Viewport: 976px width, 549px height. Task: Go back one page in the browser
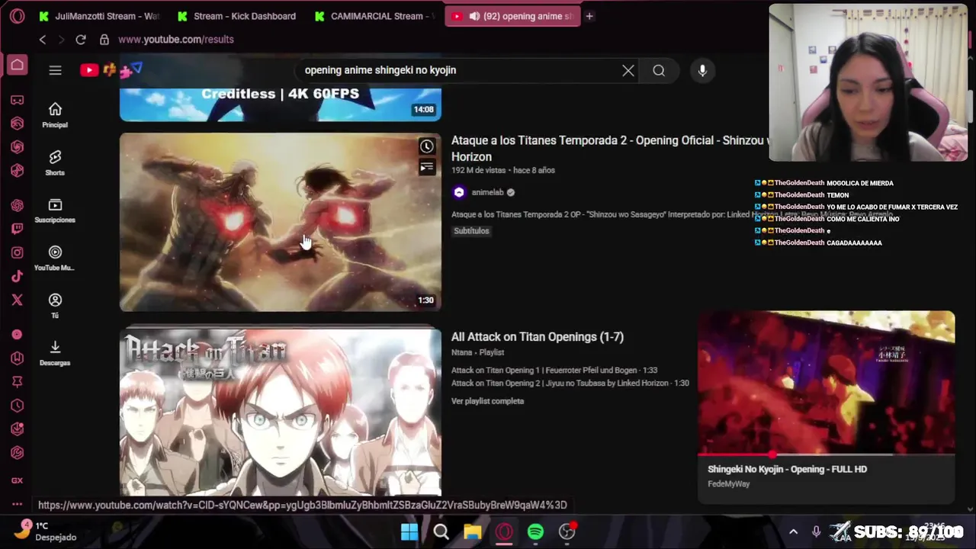click(43, 39)
